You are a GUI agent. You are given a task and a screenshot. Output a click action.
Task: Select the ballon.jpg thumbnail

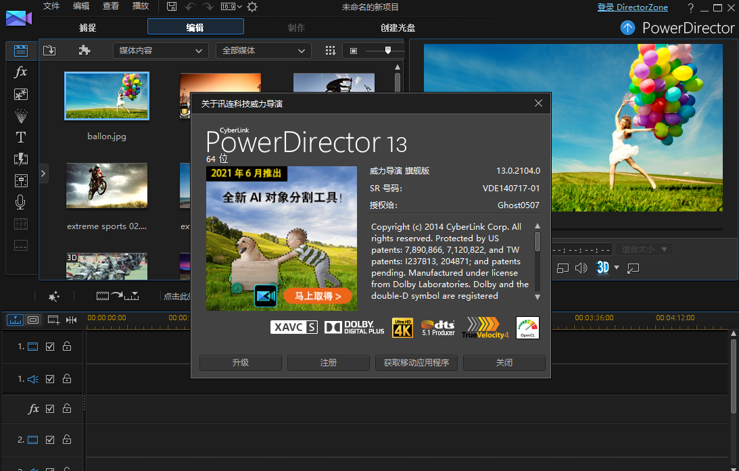point(107,96)
